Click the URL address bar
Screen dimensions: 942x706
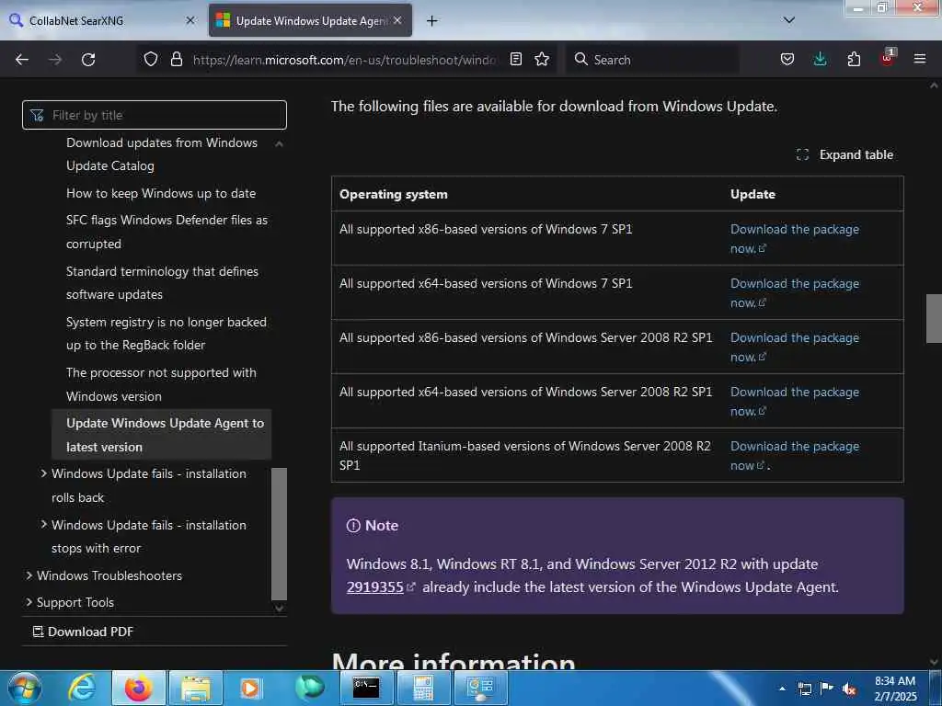point(344,60)
